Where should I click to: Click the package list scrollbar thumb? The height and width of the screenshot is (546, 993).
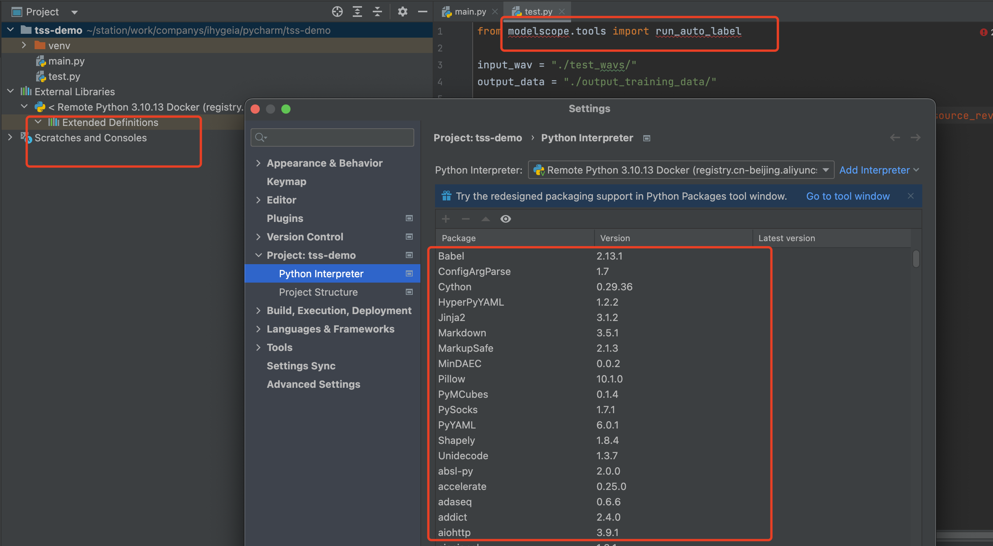[x=916, y=259]
